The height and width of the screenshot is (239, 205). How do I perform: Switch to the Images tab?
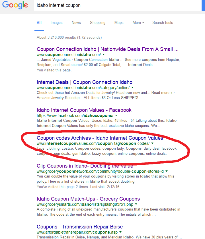56,23
